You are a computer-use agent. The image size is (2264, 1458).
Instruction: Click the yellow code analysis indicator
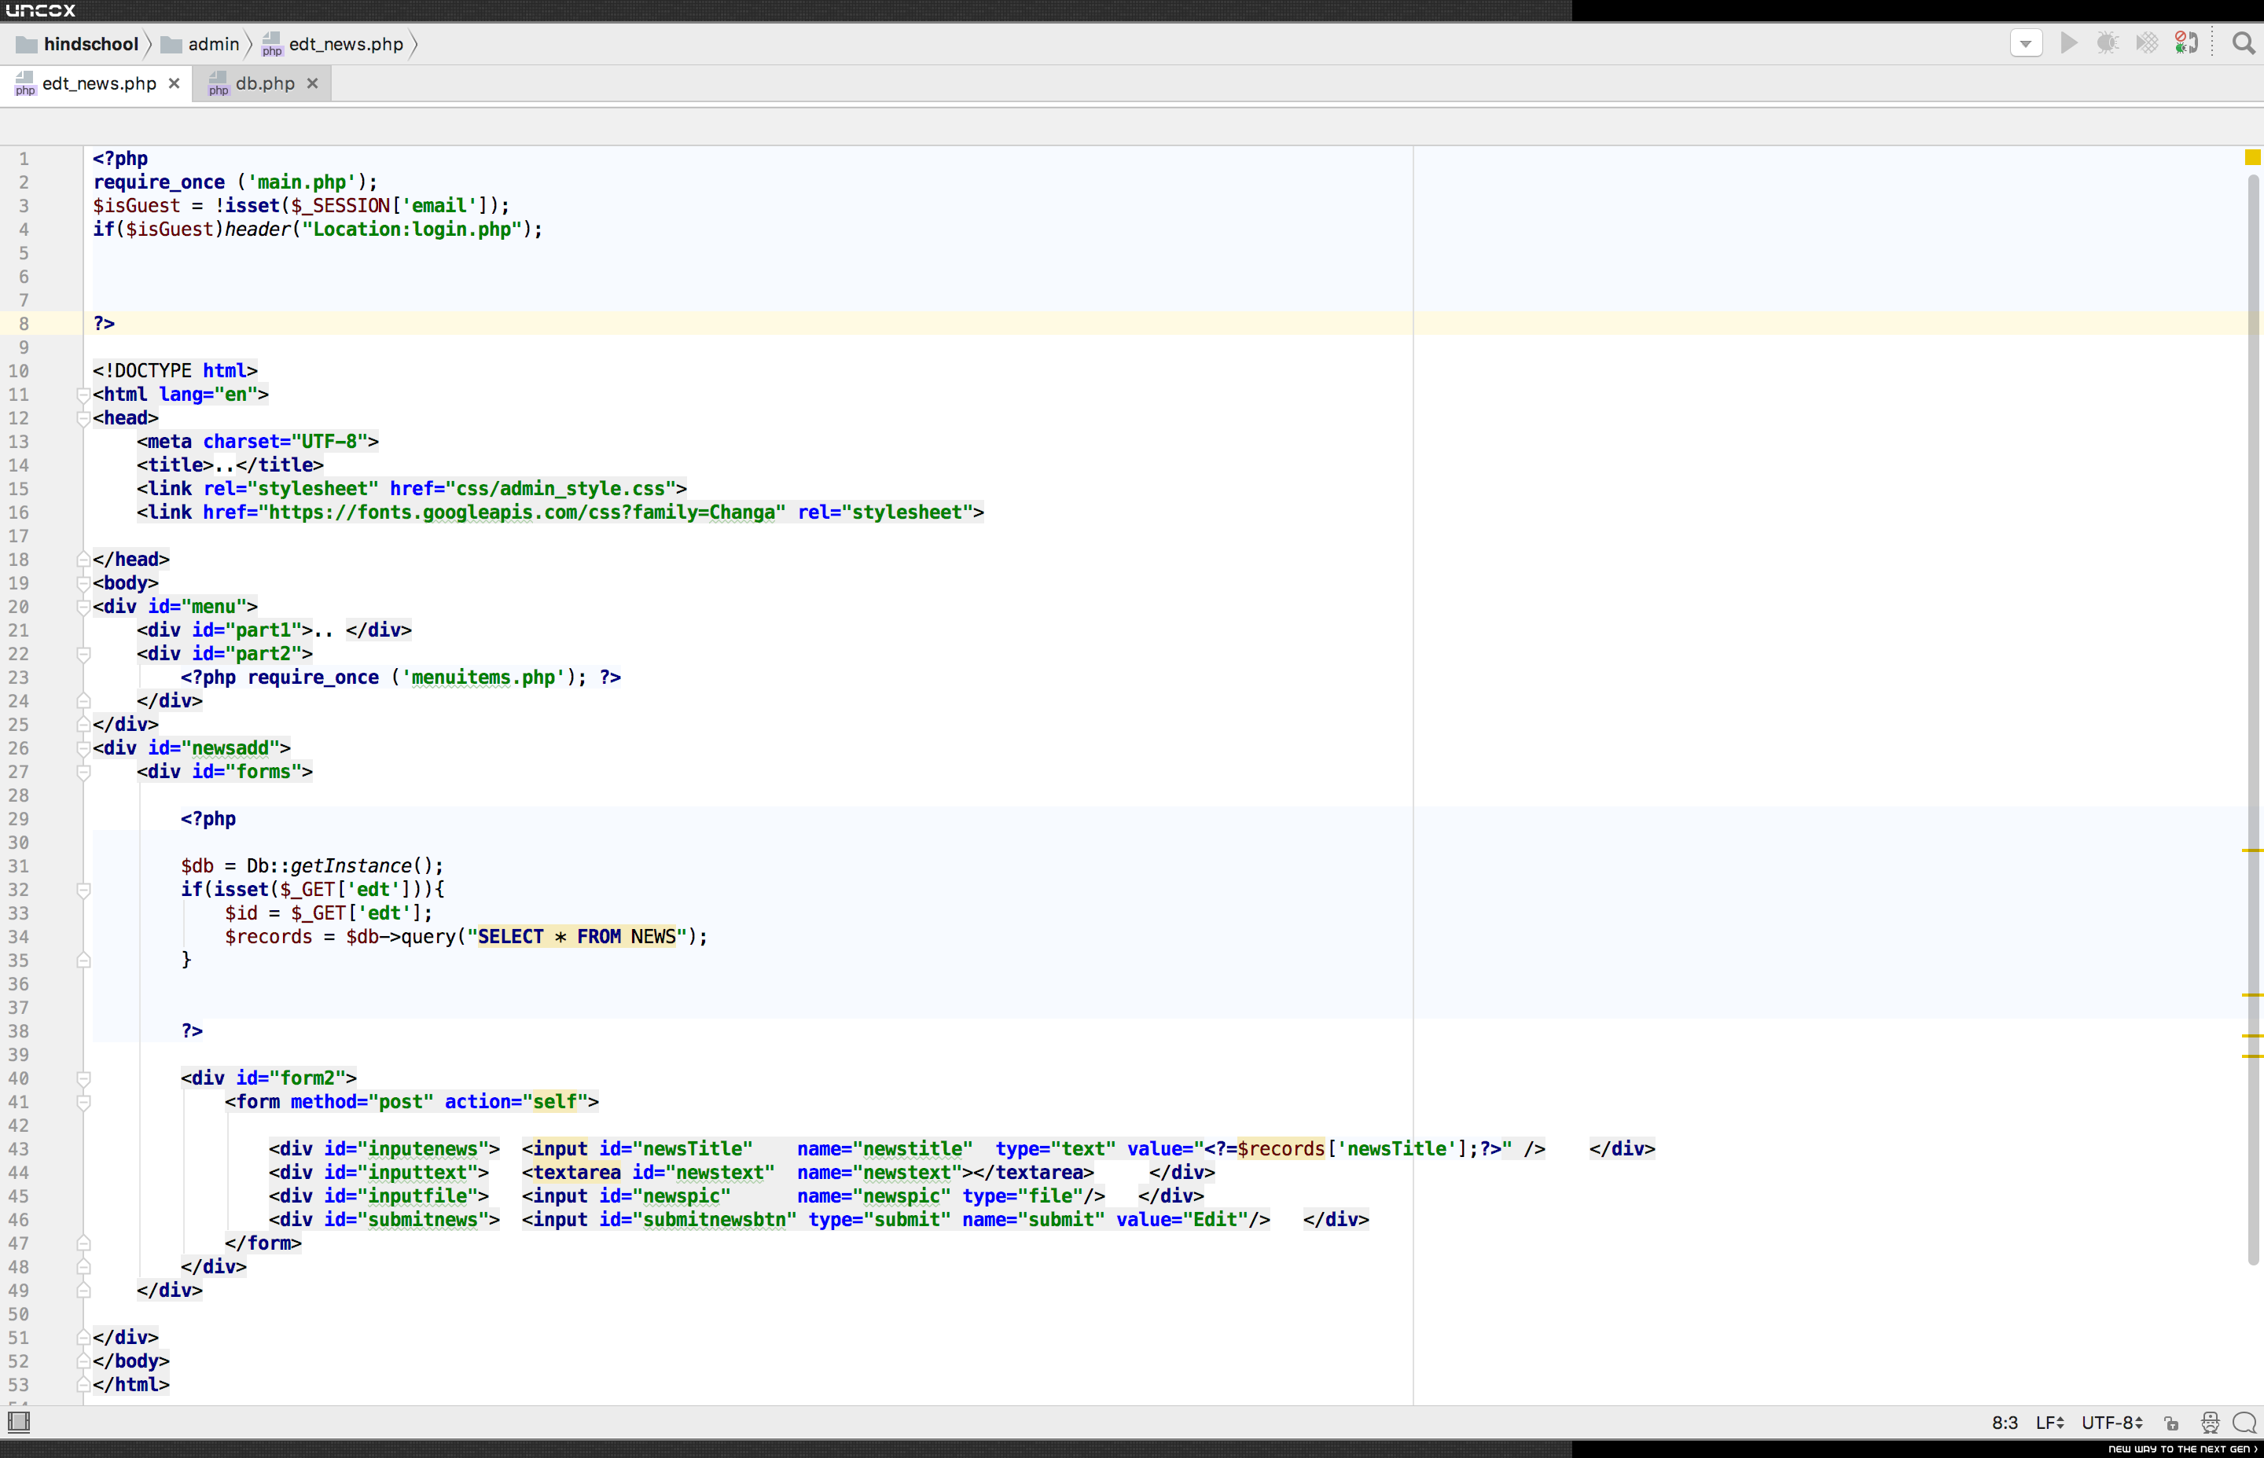click(x=2253, y=157)
